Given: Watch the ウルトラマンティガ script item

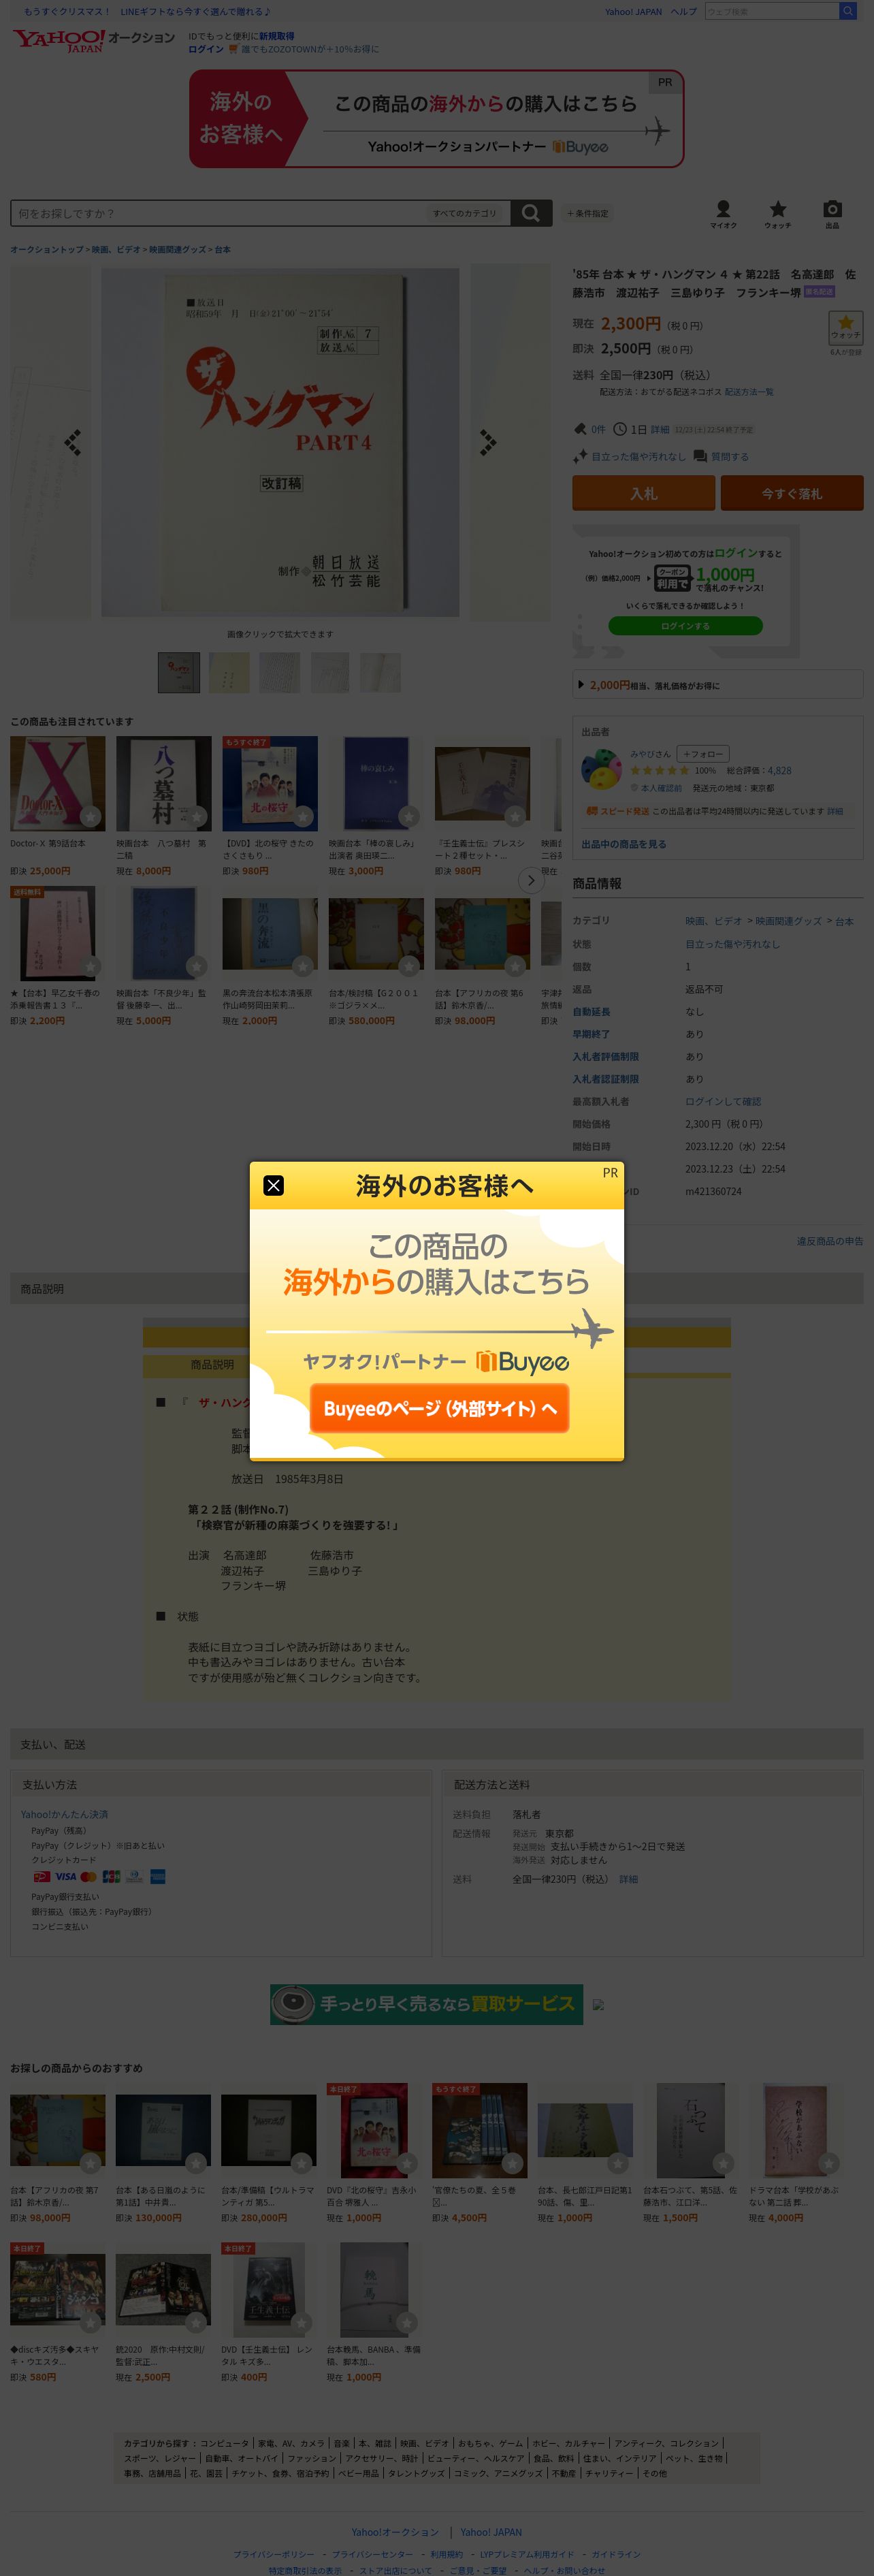Looking at the screenshot, I should point(301,2162).
